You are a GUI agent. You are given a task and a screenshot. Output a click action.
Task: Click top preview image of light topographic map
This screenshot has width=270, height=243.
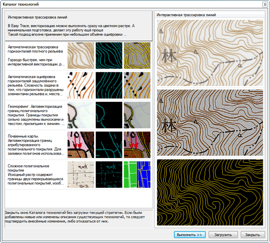[209, 53]
